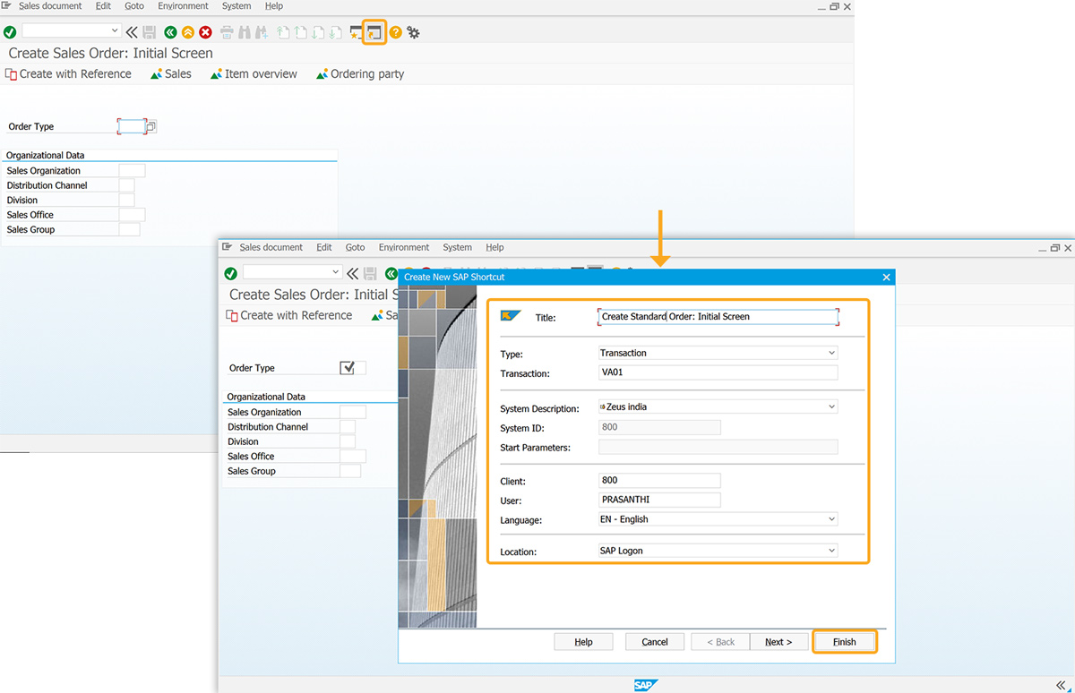1075x693 pixels.
Task: Click Item overview button in back window
Action: [254, 74]
